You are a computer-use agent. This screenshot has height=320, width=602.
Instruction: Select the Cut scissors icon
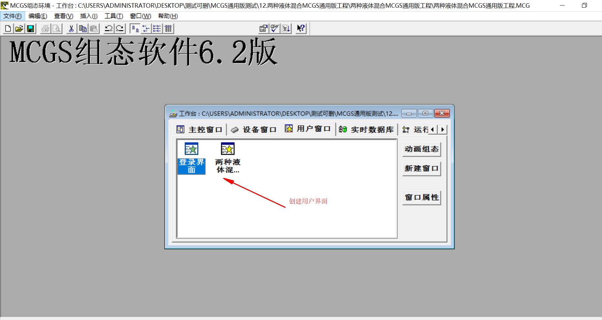click(72, 28)
